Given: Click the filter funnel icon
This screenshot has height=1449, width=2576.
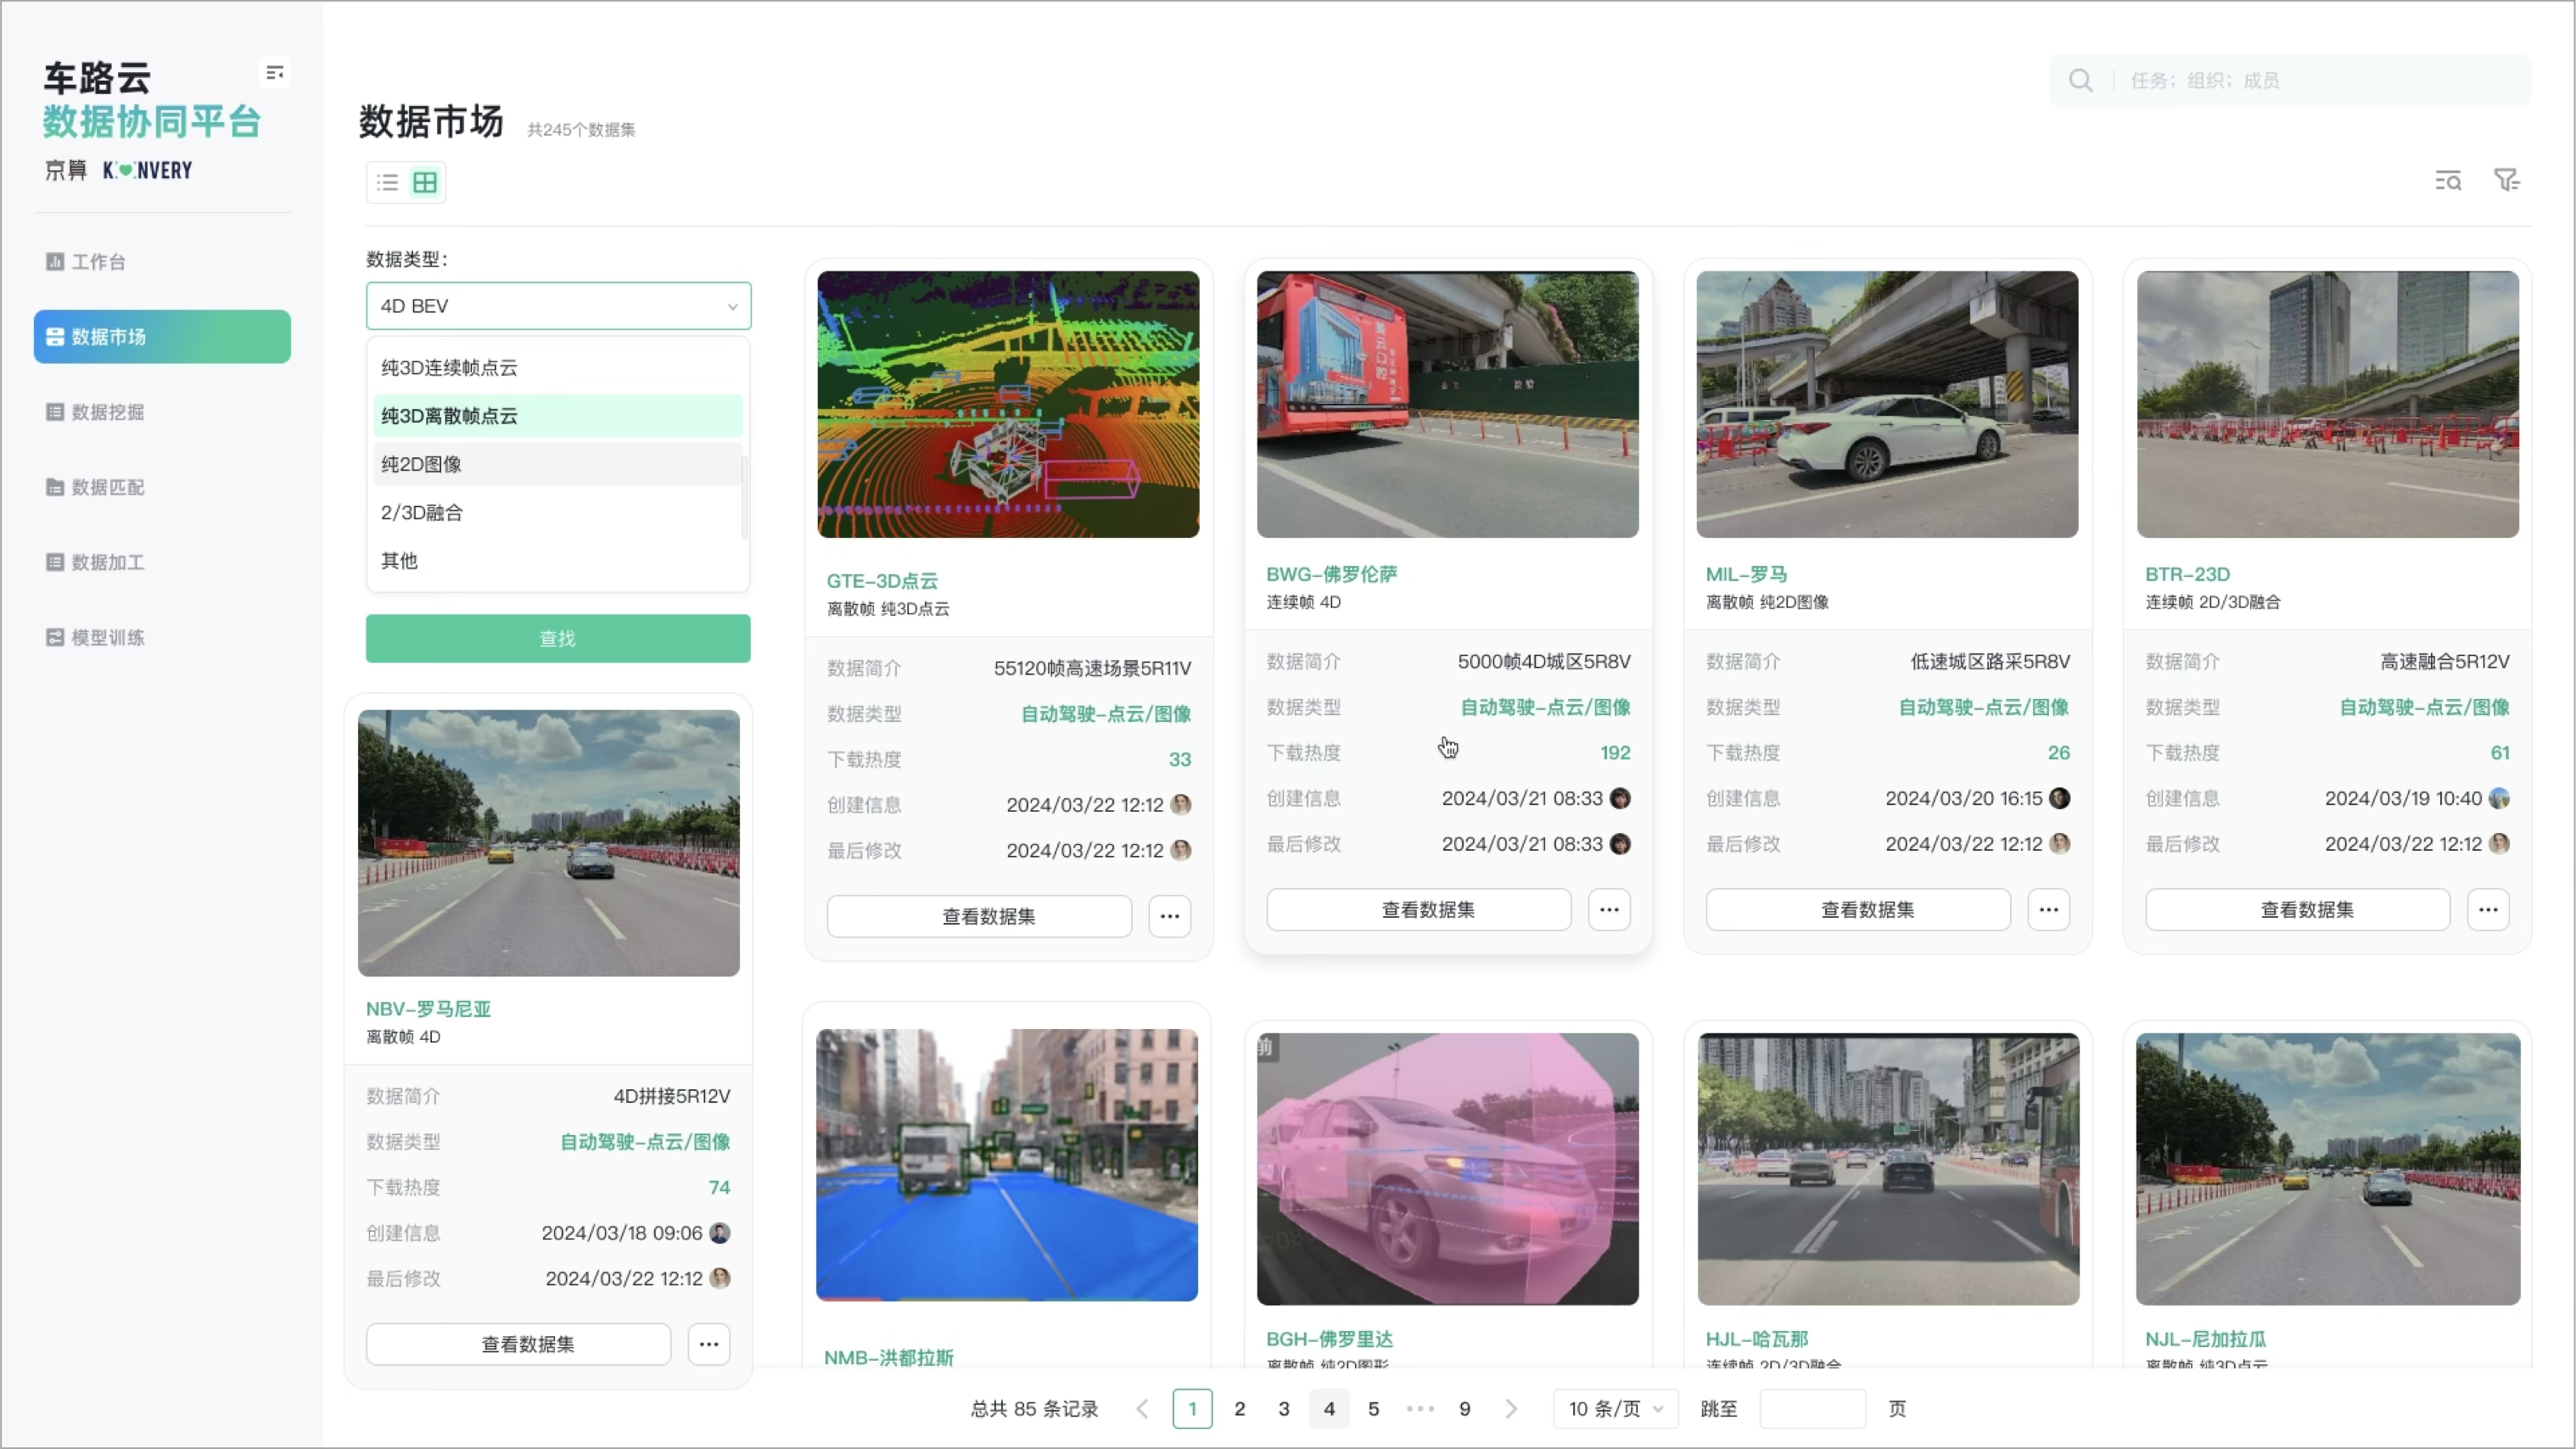Looking at the screenshot, I should [2506, 180].
